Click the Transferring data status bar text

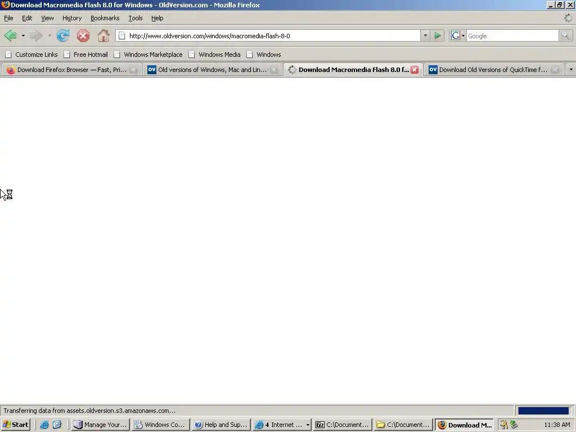[89, 411]
